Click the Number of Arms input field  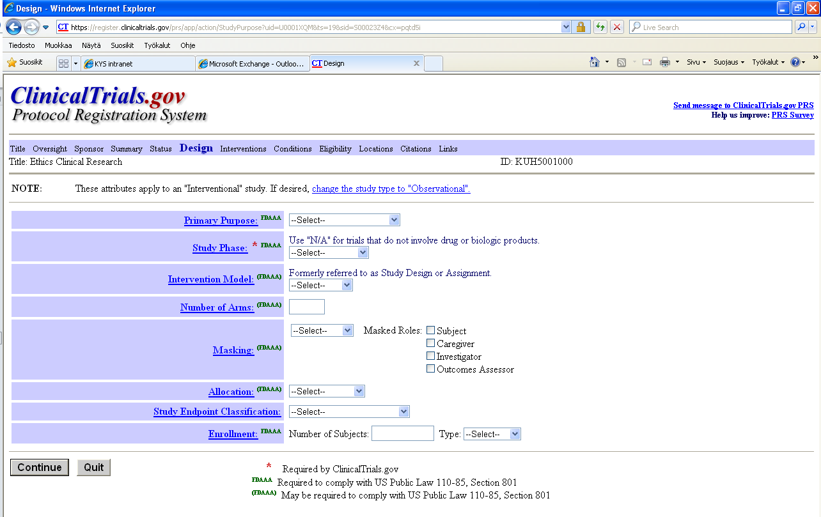tap(307, 307)
